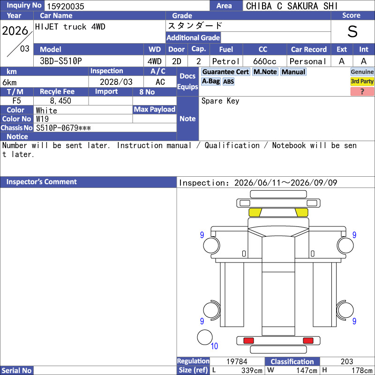Click the model code 3BD-S510P

[x=61, y=61]
